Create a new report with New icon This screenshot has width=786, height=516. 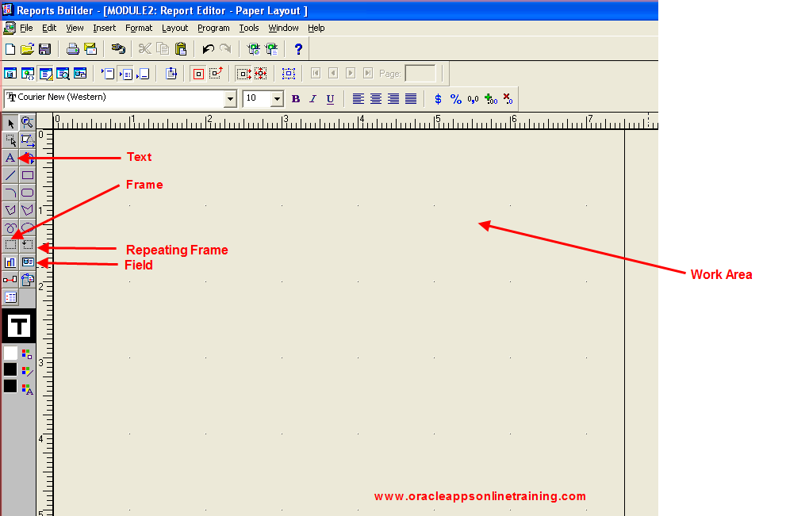point(10,48)
